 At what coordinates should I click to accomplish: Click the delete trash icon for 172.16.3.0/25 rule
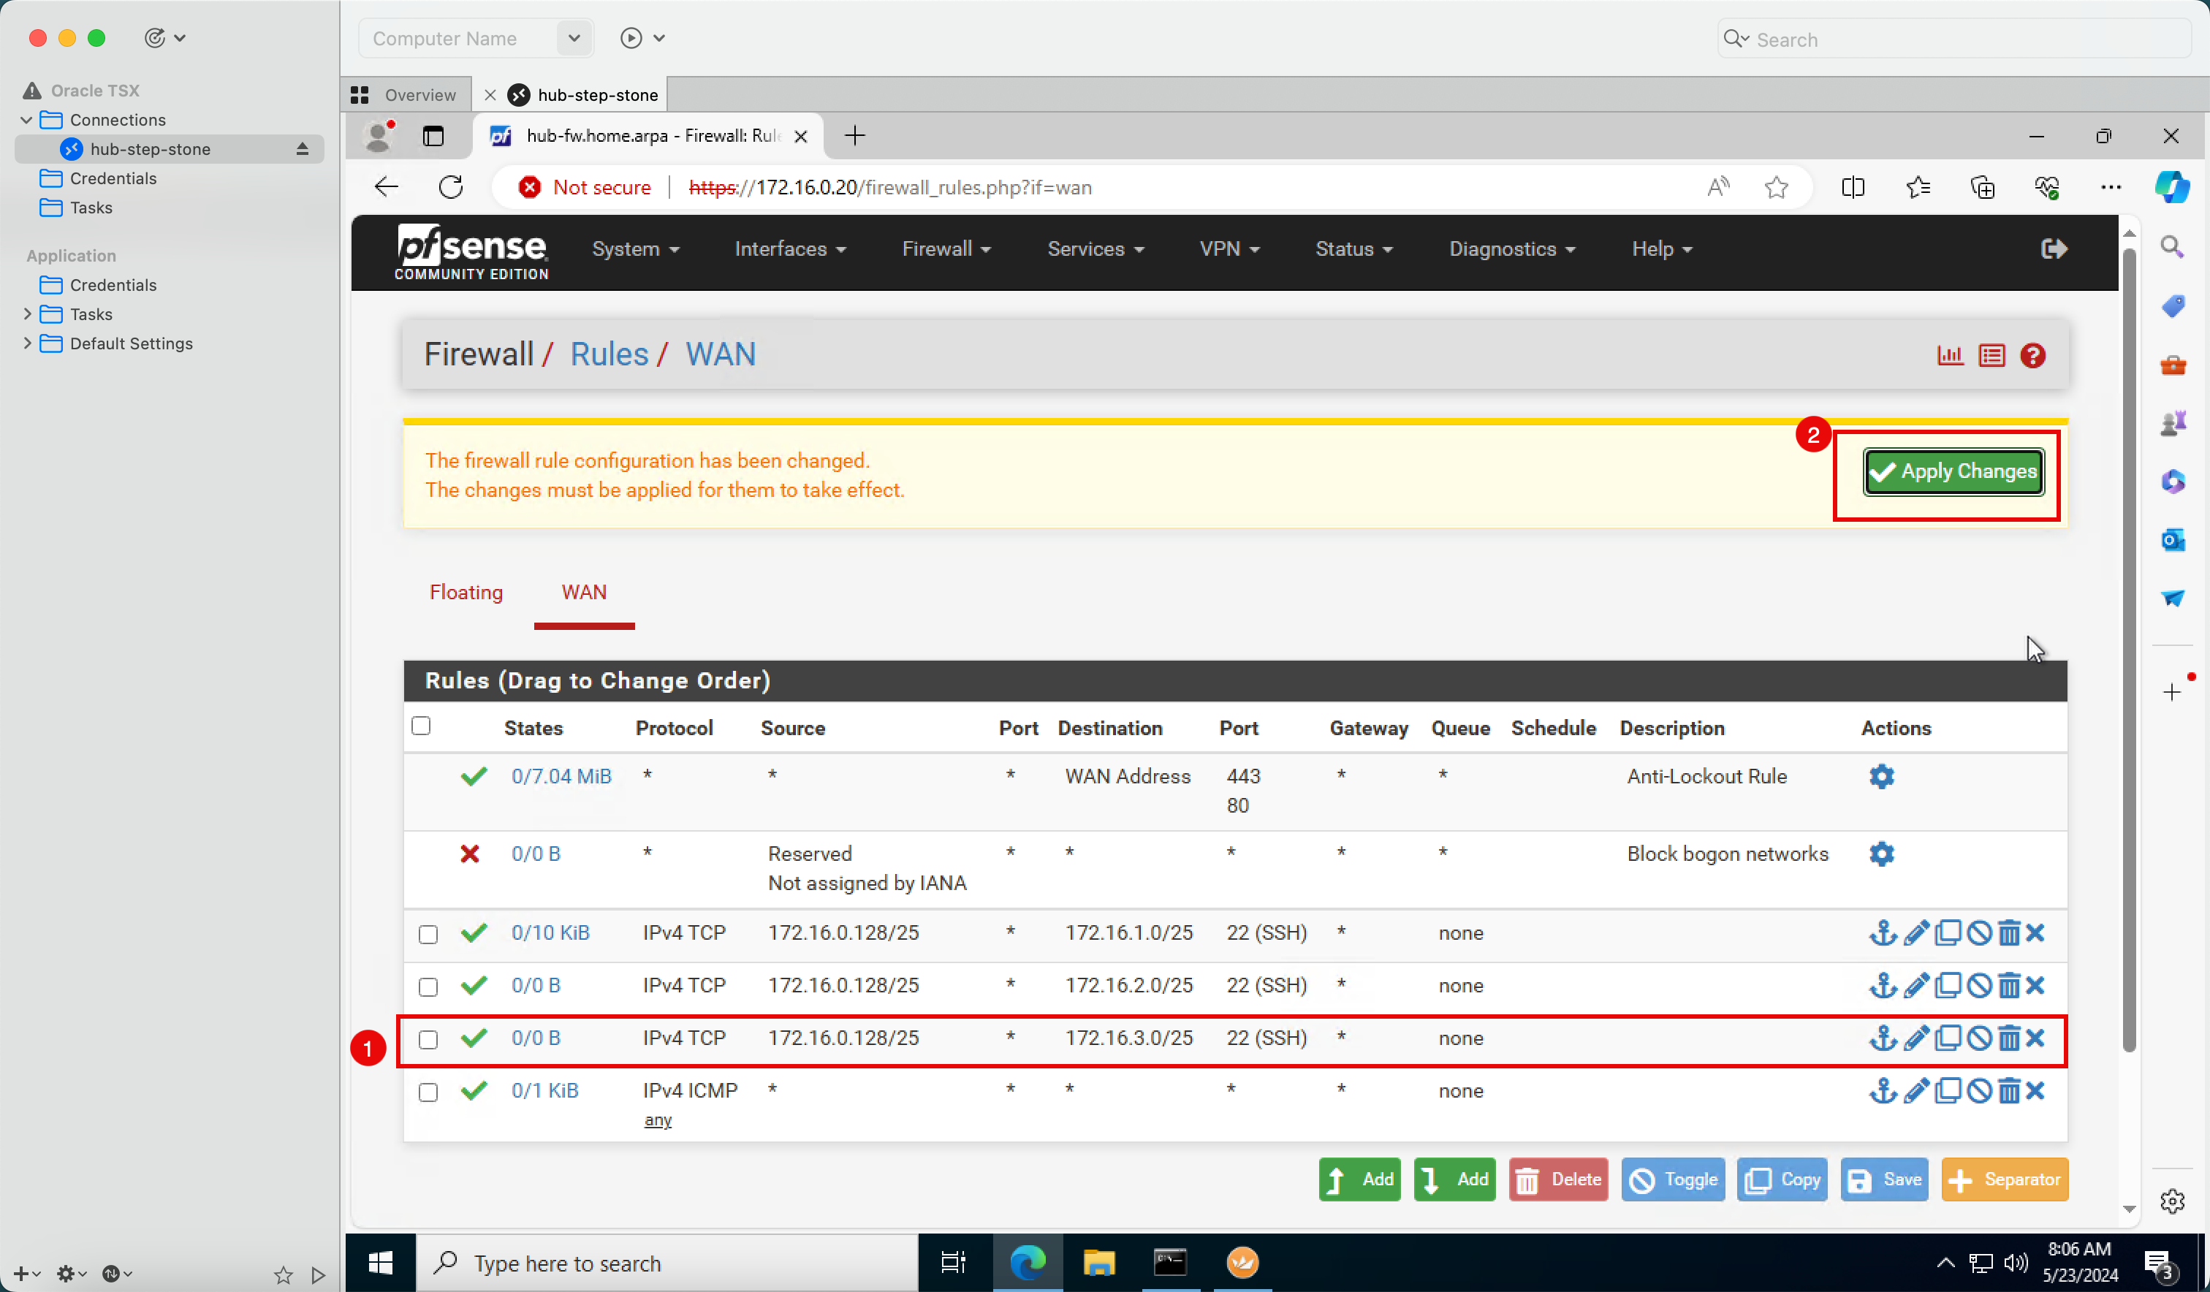pos(2008,1038)
